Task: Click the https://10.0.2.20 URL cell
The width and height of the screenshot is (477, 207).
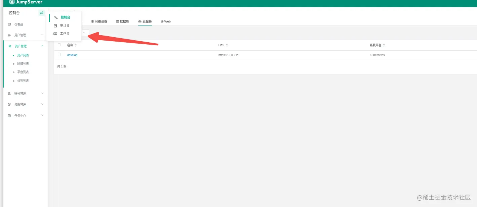Action: (229, 55)
